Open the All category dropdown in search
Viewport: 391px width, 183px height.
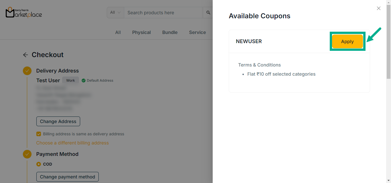(115, 13)
